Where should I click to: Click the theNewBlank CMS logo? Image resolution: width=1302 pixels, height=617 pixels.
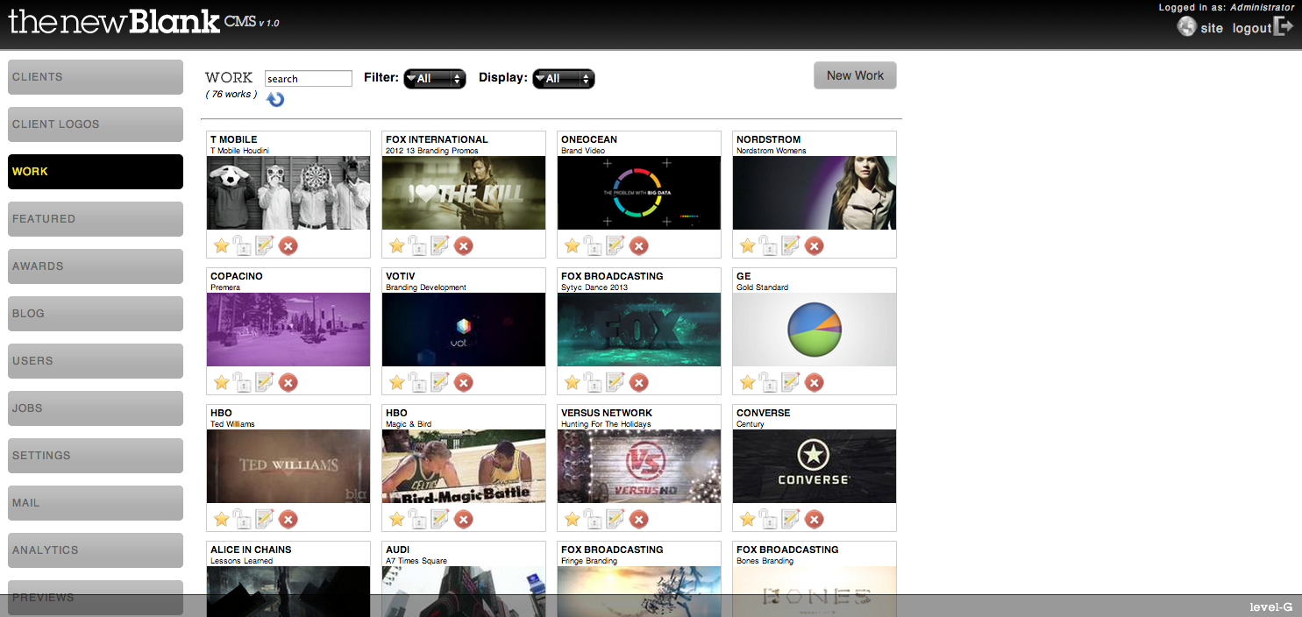click(x=145, y=21)
